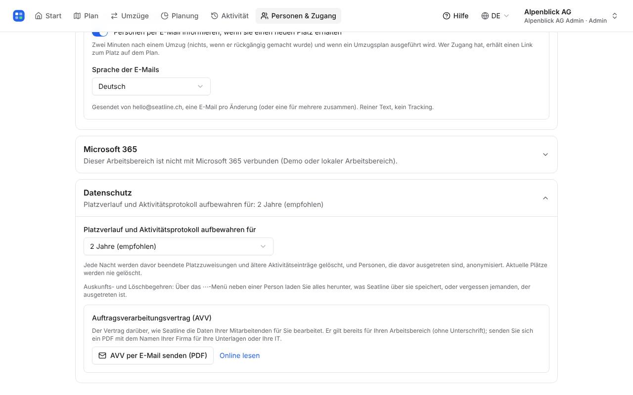Open the Sprache der E-Mails dropdown

click(151, 86)
